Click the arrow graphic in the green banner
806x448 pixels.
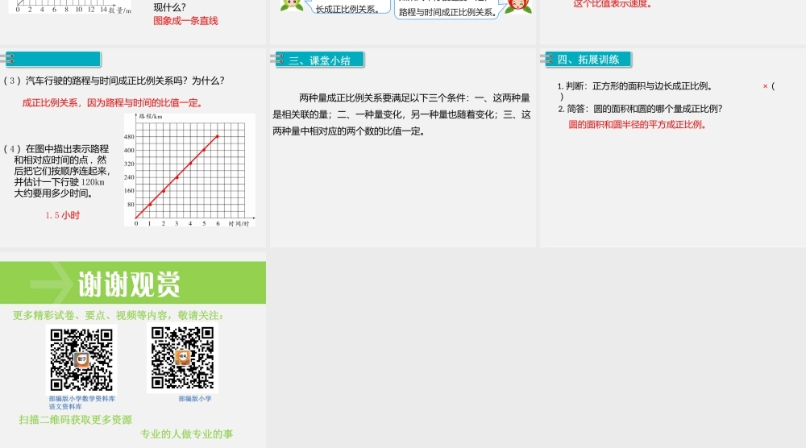pos(51,283)
